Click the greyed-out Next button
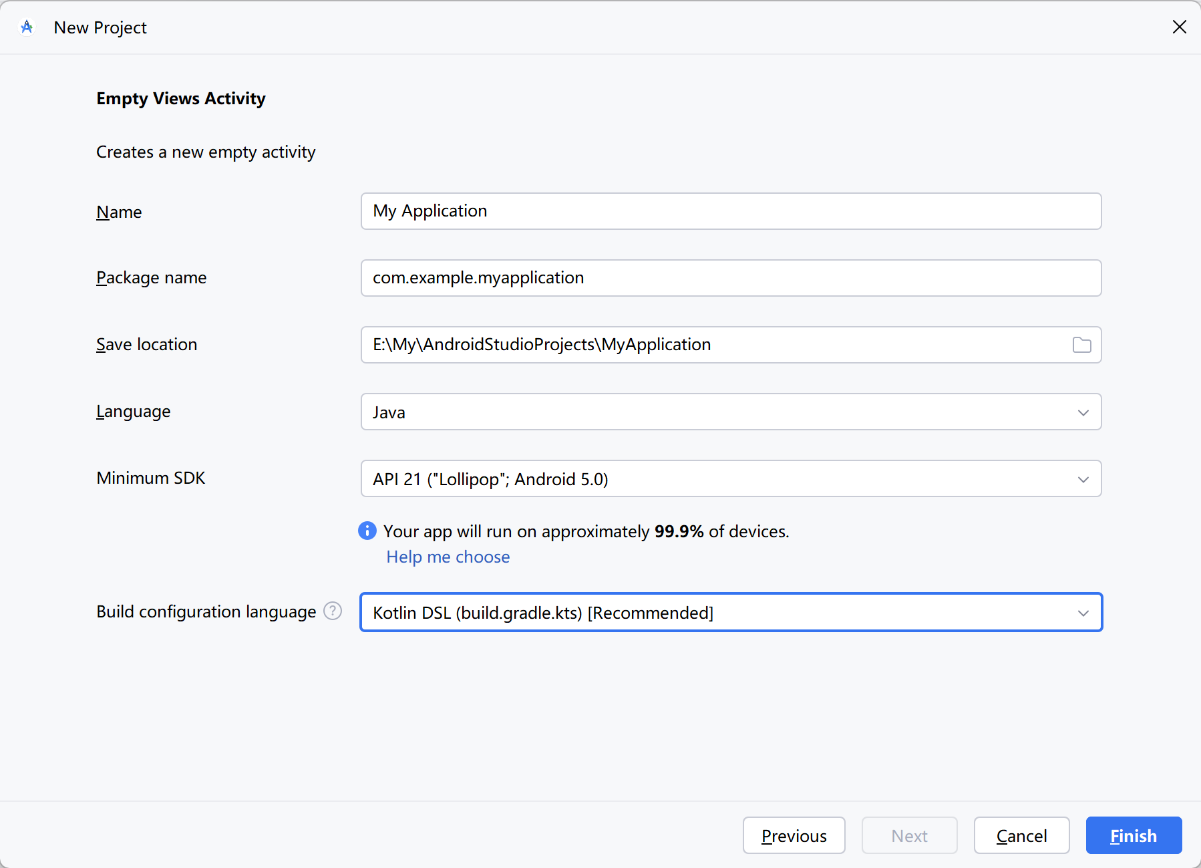Viewport: 1201px width, 868px height. pos(909,835)
